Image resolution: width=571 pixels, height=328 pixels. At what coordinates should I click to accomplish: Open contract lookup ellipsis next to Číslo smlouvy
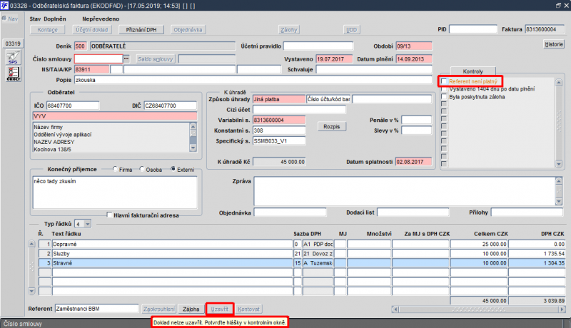click(x=126, y=59)
